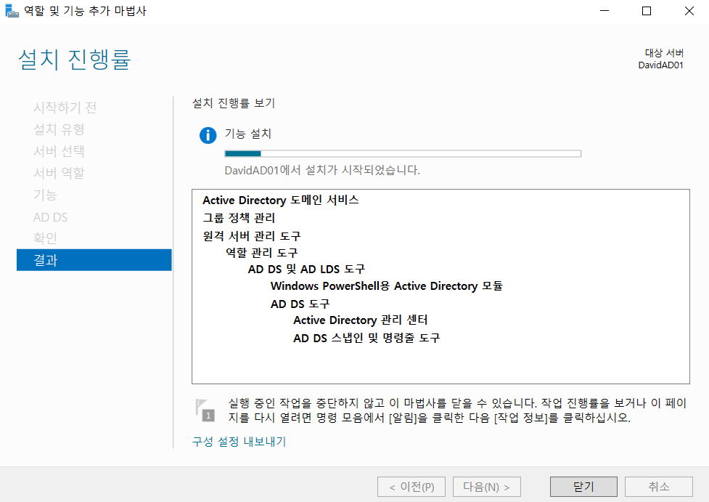Click the AD DS 도구 entry
The height and width of the screenshot is (502, 709).
(300, 304)
